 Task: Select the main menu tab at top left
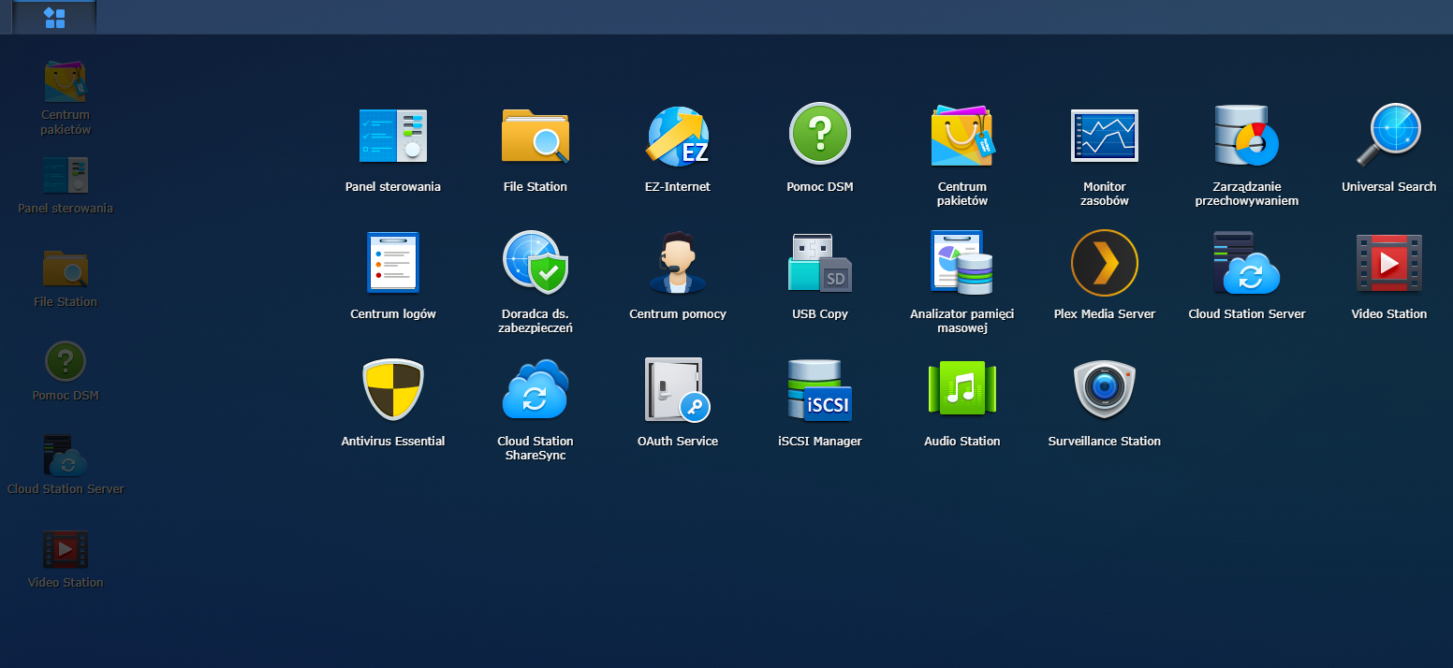53,16
